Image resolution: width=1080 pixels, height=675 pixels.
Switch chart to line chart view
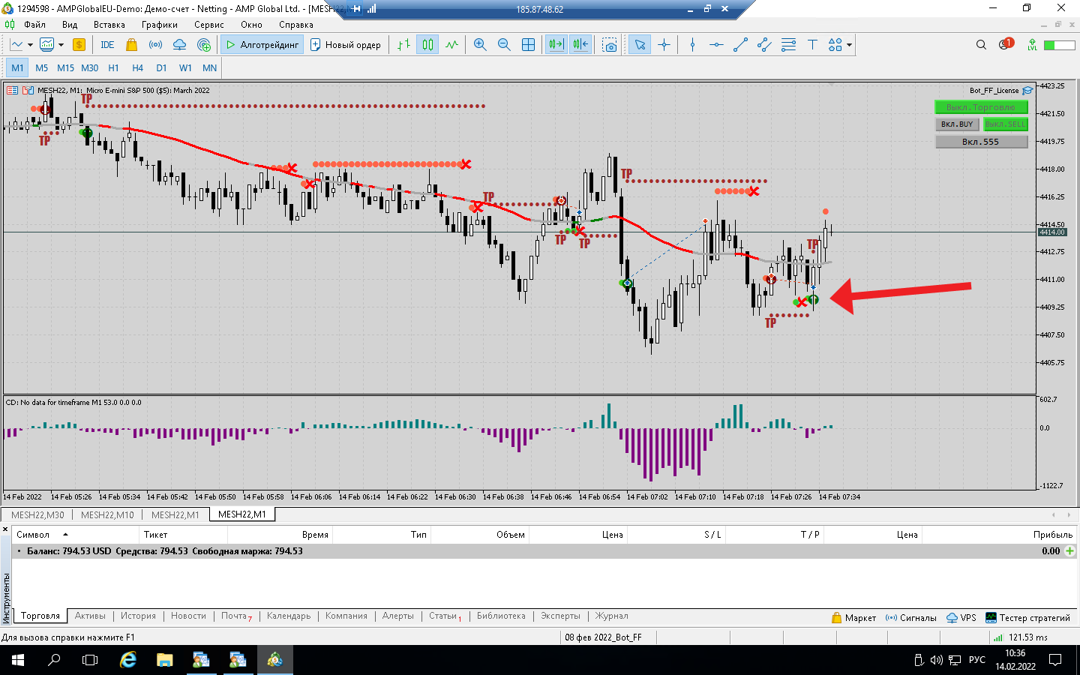451,45
